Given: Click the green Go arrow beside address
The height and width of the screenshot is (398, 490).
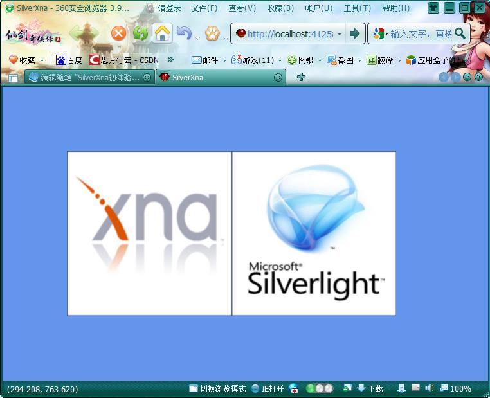Looking at the screenshot, I should coord(355,33).
